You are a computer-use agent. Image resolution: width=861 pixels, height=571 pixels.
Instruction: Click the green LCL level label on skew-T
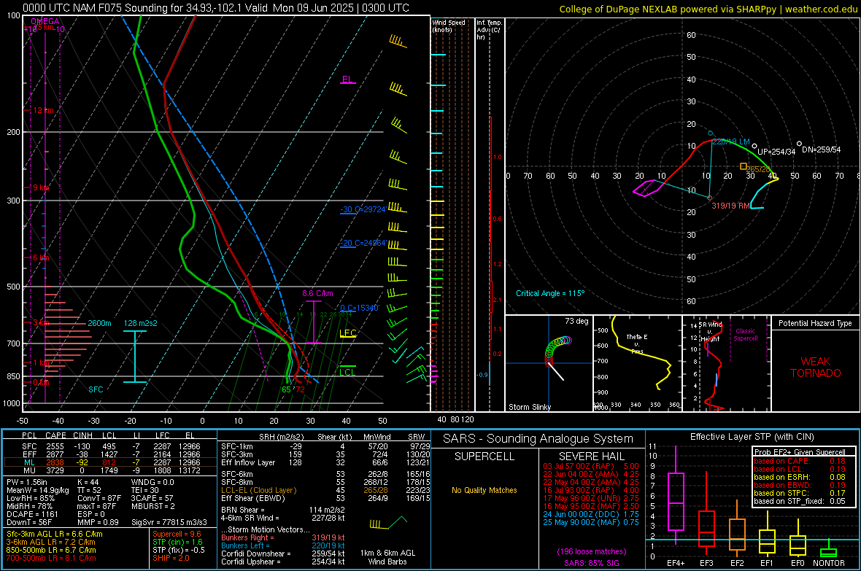pos(347,372)
